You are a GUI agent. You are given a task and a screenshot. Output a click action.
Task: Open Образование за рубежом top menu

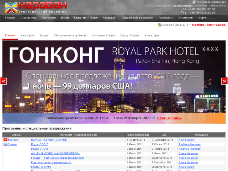click(138, 18)
